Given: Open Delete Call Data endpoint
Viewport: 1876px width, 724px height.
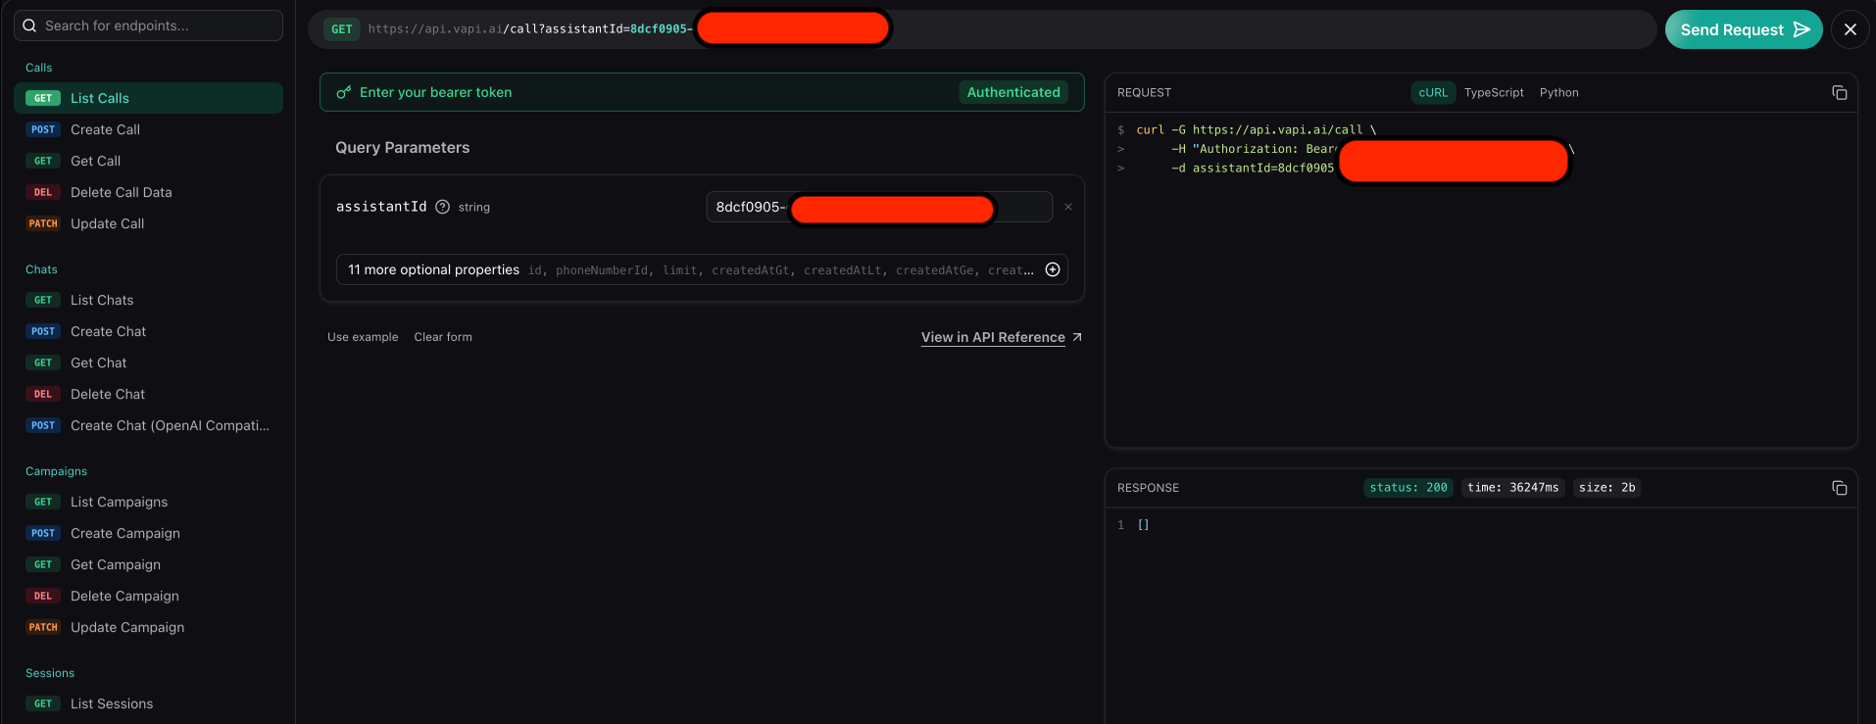Looking at the screenshot, I should [148, 192].
